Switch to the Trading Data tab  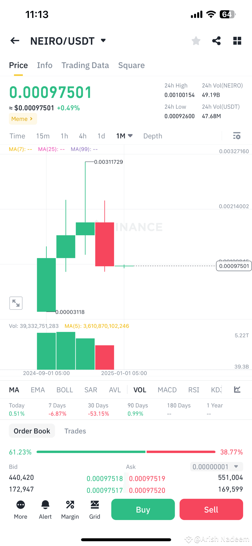[85, 65]
